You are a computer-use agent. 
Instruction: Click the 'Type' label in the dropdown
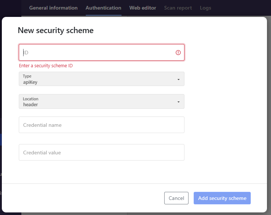pyautogui.click(x=27, y=76)
